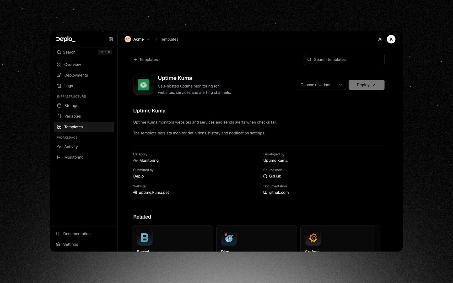Viewport: 453px width, 283px height.
Task: Open Settings with gear icon
Action: pyautogui.click(x=84, y=244)
